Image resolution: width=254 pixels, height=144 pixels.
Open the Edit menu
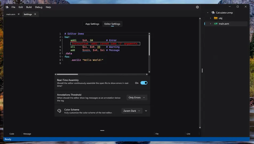point(21,7)
